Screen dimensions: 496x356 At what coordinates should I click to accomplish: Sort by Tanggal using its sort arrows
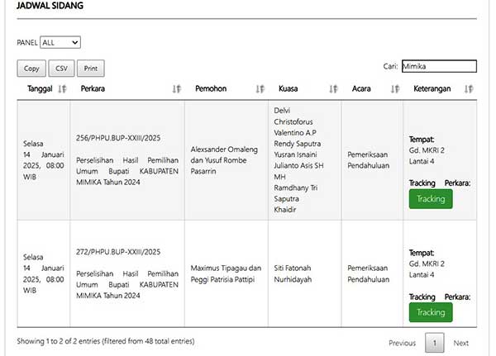click(x=62, y=88)
